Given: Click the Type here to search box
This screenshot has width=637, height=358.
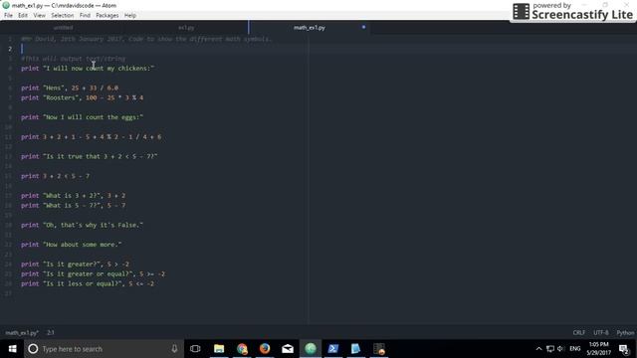Looking at the screenshot, I should click(x=104, y=349).
